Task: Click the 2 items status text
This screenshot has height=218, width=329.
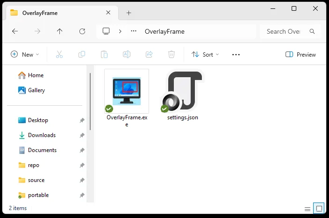Action: pos(18,208)
